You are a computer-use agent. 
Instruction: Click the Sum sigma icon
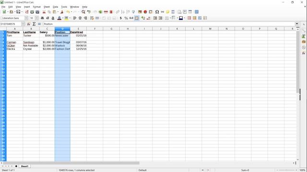click(x=34, y=24)
